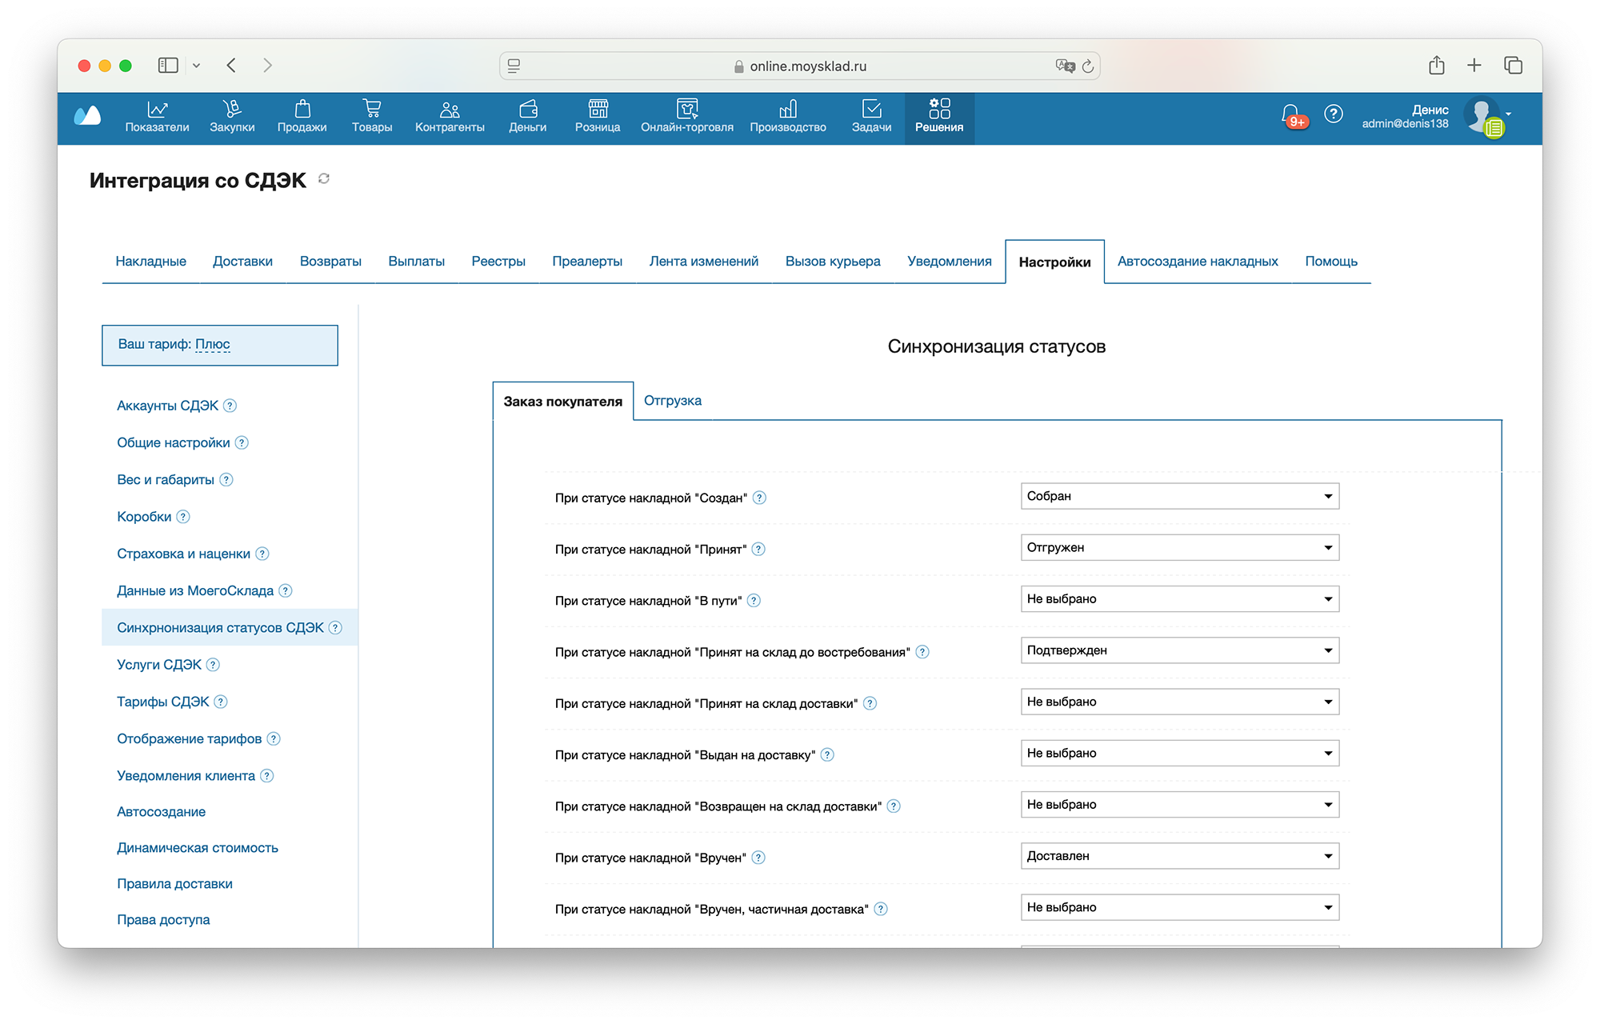Click the help icon beside Аккаунты СДЭК
This screenshot has height=1024, width=1600.
(230, 406)
